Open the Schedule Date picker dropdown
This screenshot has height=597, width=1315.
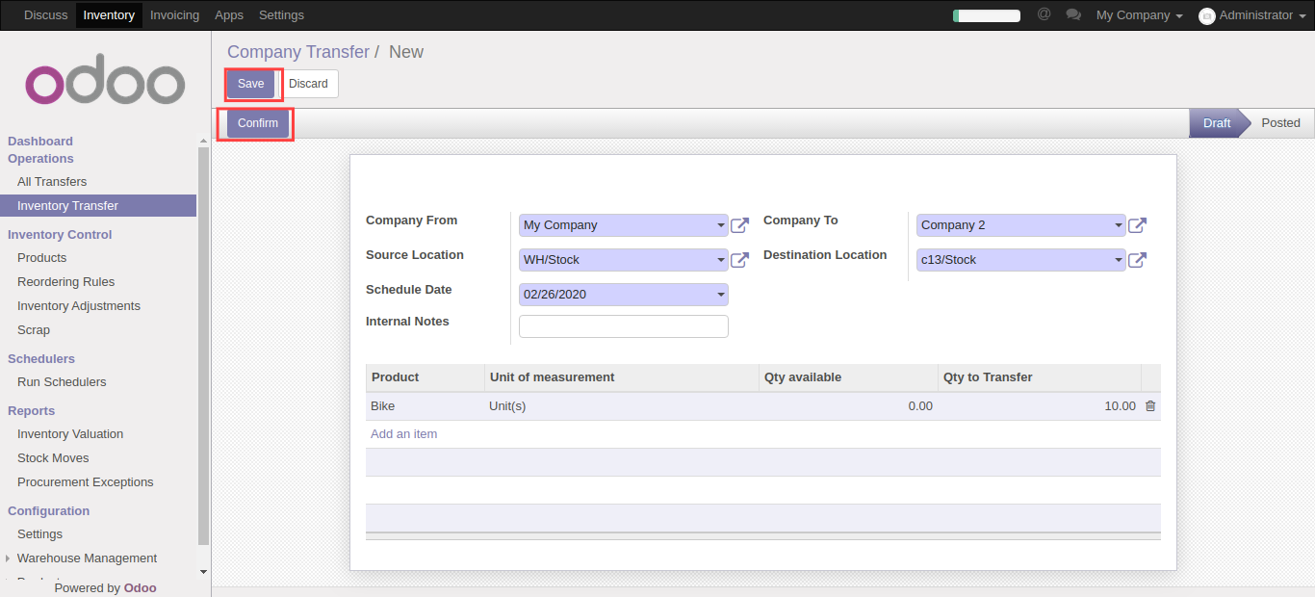click(x=721, y=295)
